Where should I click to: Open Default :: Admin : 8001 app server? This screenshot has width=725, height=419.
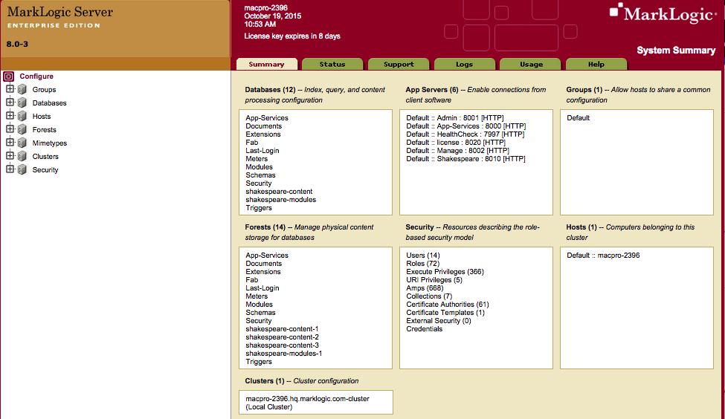(455, 118)
